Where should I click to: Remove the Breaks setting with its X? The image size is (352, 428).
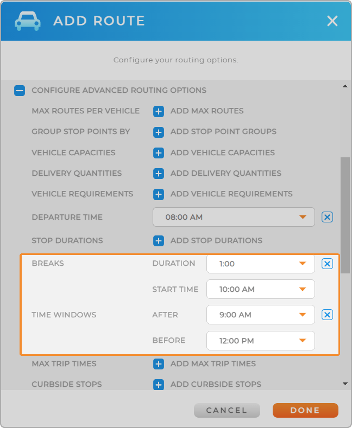327,264
